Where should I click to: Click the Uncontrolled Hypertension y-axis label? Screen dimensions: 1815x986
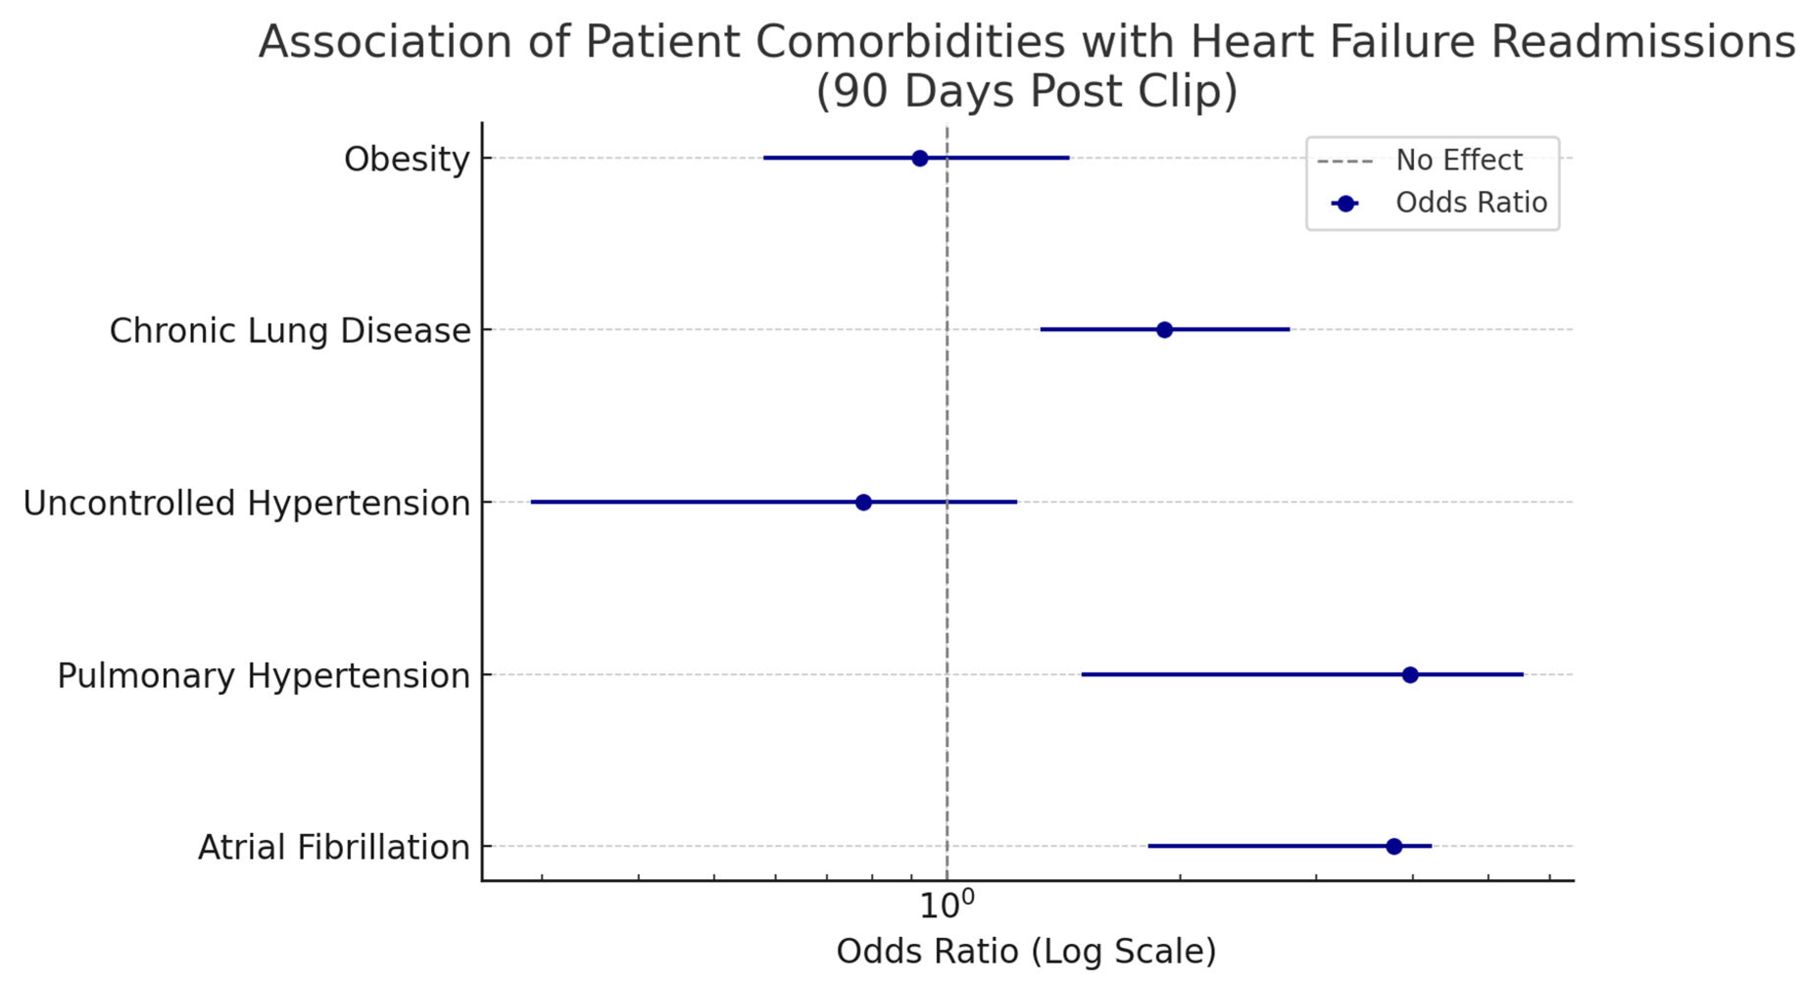tap(246, 503)
